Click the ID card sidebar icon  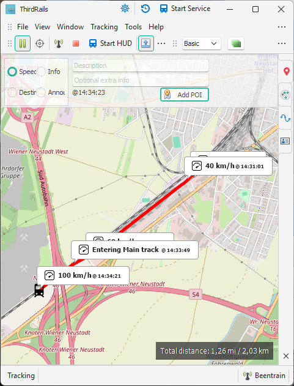pyautogui.click(x=285, y=141)
